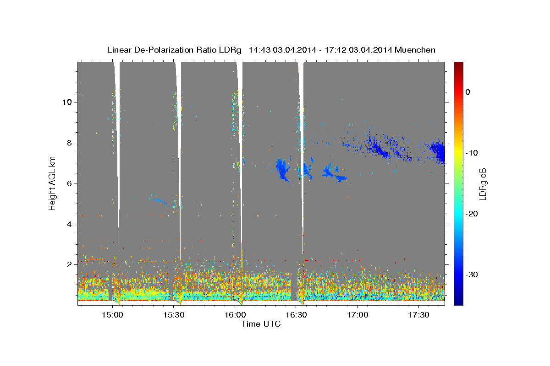
Task: Click the plot title 'Linear De-Polarization Ratio LDRg'
Action: 174,50
